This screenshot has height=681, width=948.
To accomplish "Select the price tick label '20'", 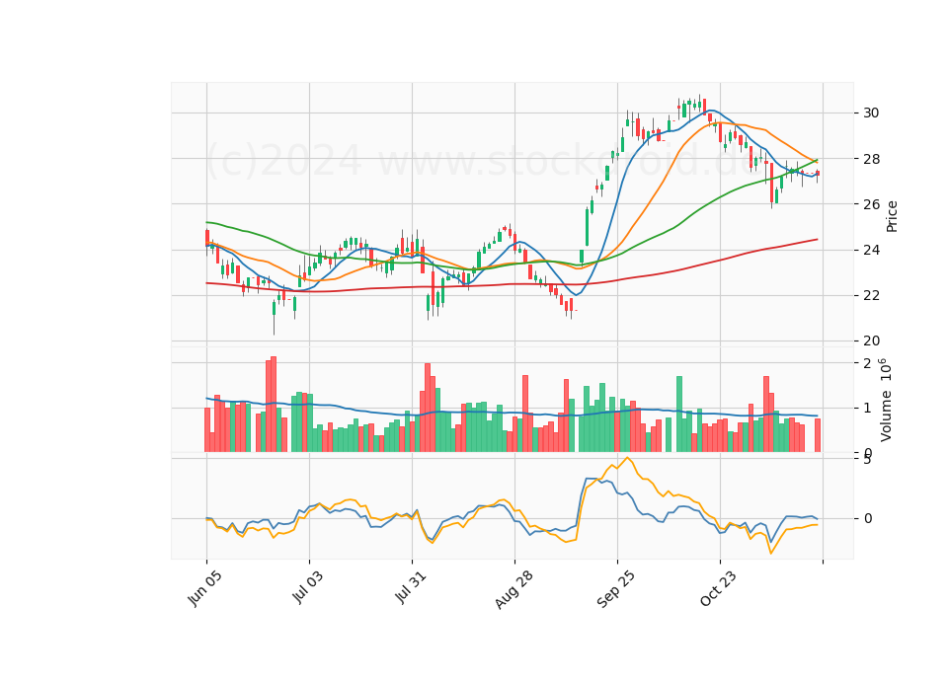I will (x=871, y=340).
